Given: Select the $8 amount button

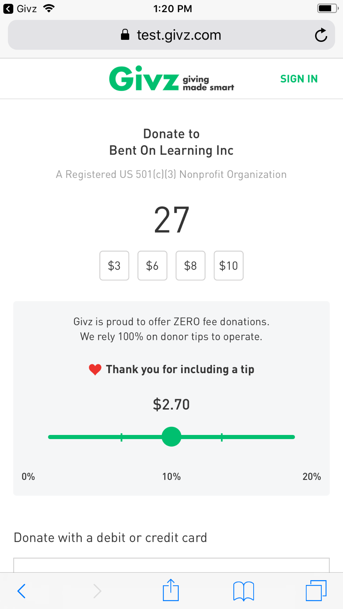Looking at the screenshot, I should coord(190,266).
